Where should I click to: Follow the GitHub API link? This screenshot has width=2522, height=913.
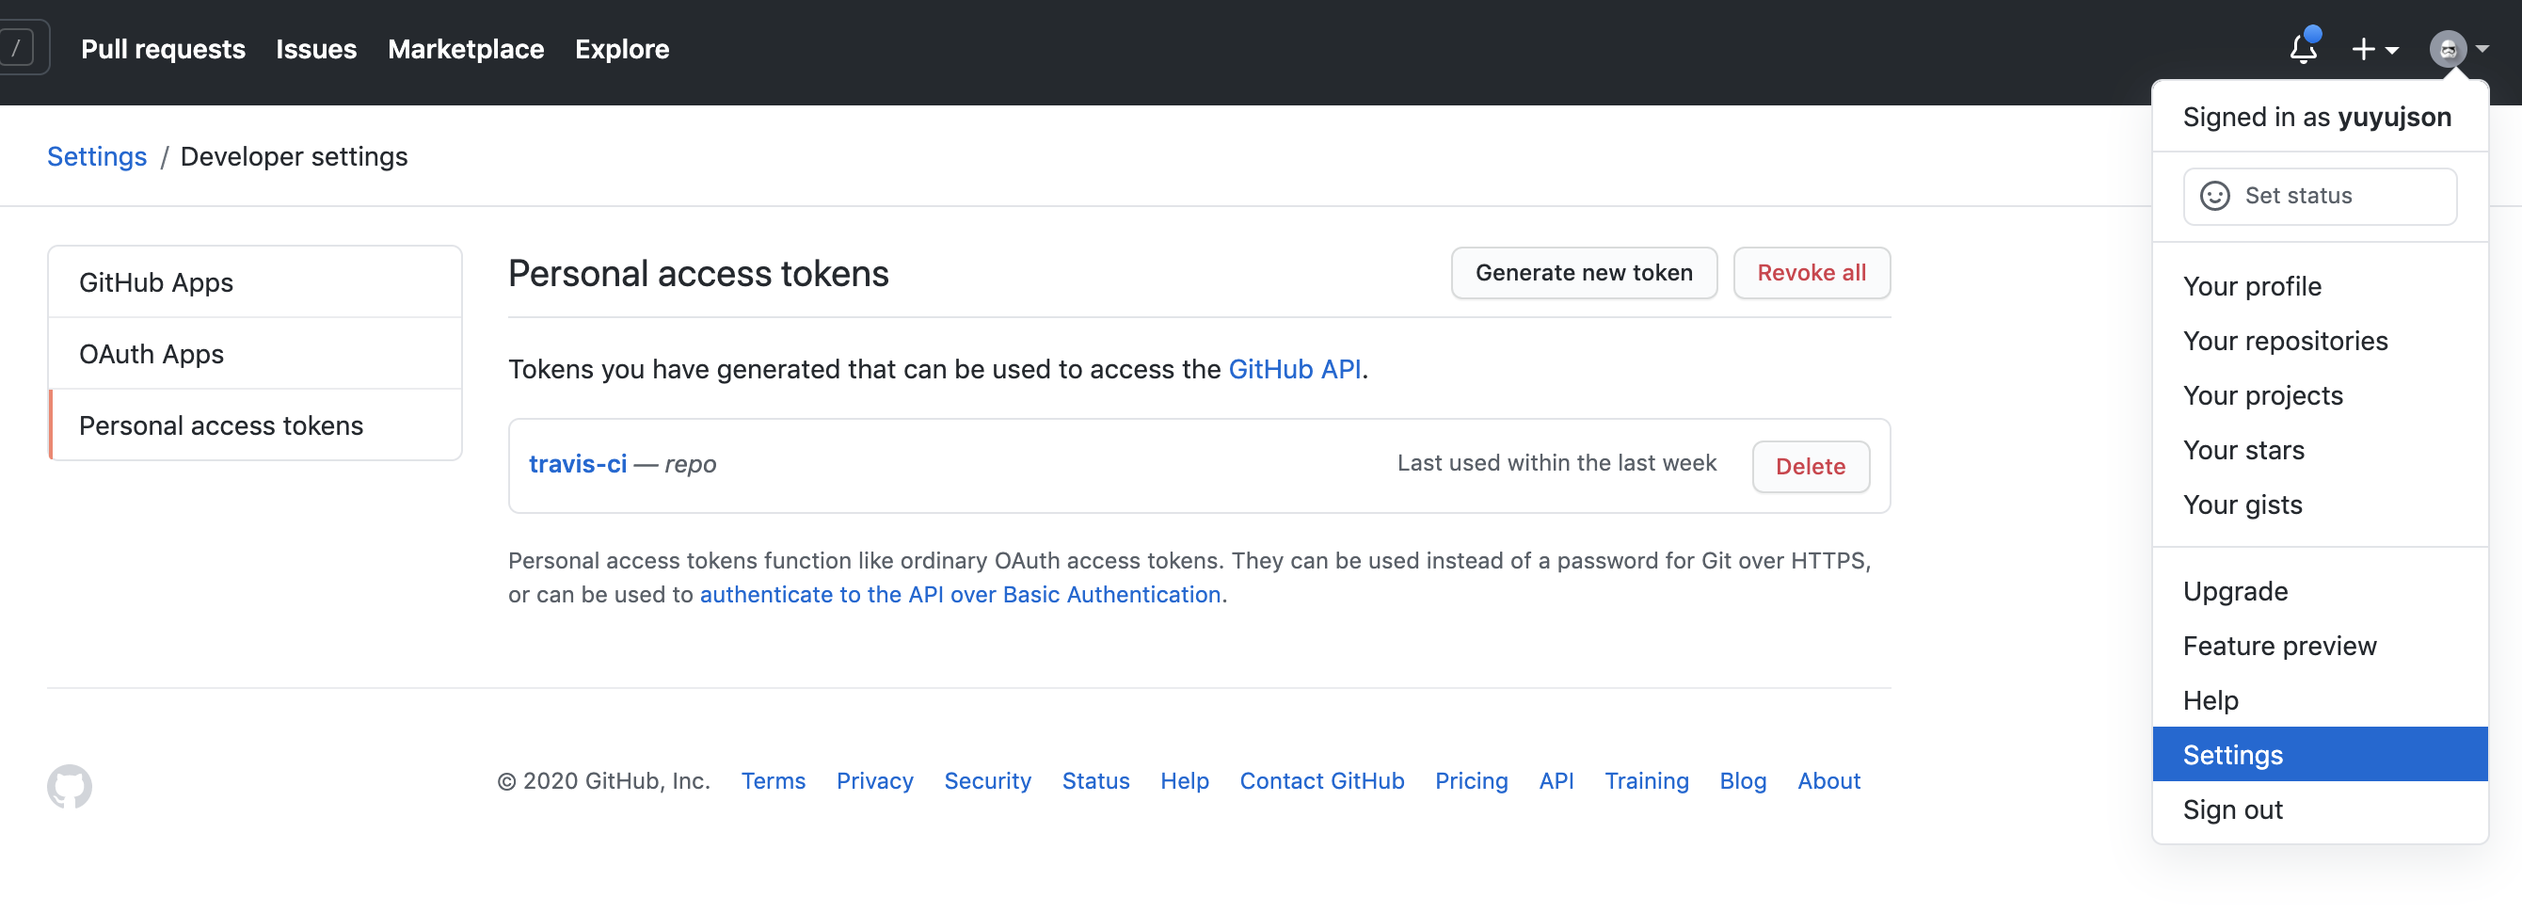1294,369
